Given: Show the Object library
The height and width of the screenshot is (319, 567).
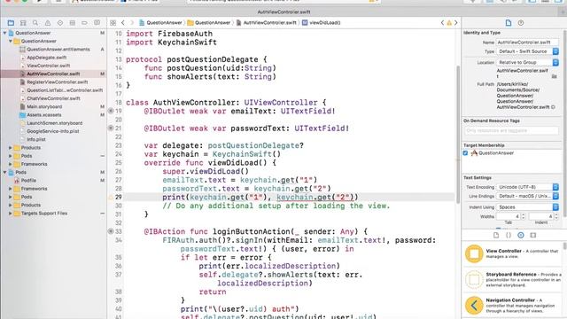Looking at the screenshot, I should (x=521, y=235).
